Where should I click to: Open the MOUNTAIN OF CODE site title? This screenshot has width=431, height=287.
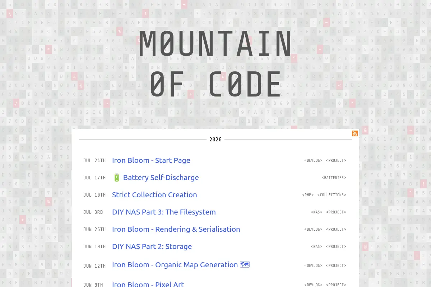[215, 64]
